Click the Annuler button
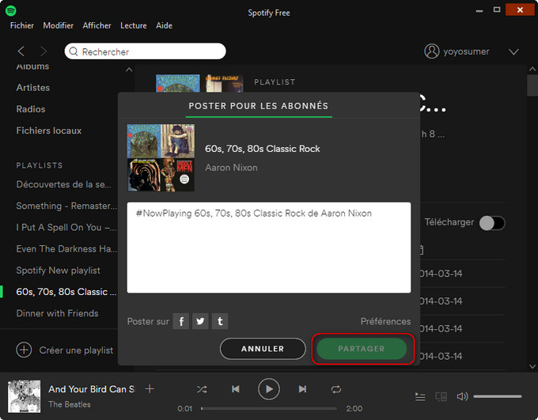Screen dimensions: 538x420 263,349
